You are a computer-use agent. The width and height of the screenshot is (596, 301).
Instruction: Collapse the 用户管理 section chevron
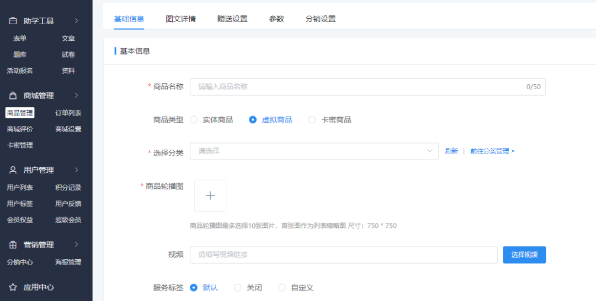click(76, 170)
